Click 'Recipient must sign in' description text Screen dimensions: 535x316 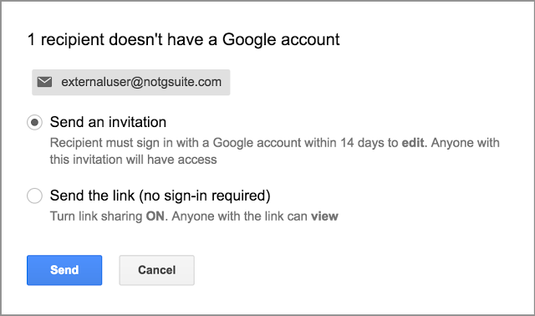[275, 150]
